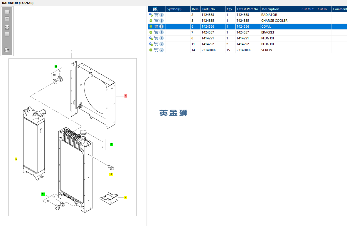Click label 10 beside the washer in diagram

click(x=54, y=75)
